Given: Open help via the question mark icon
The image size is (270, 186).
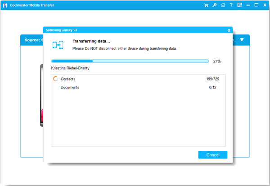Looking at the screenshot, I should point(230,5).
